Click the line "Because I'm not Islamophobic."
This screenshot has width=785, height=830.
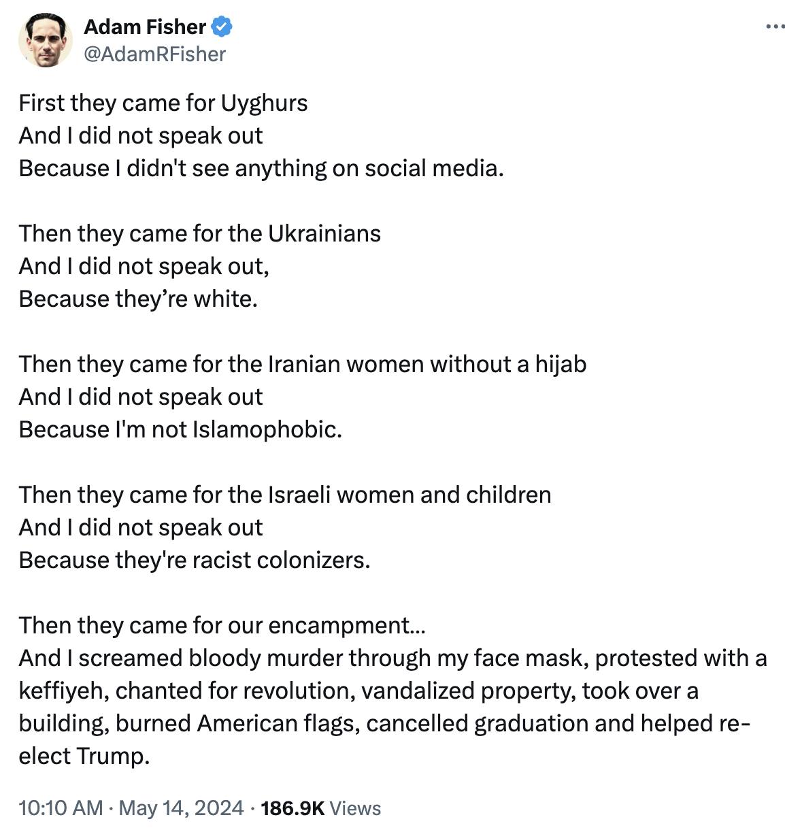pyautogui.click(x=180, y=430)
